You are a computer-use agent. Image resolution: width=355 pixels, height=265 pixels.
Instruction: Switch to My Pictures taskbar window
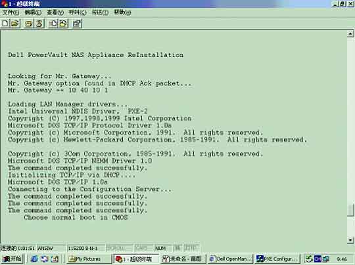(89, 259)
